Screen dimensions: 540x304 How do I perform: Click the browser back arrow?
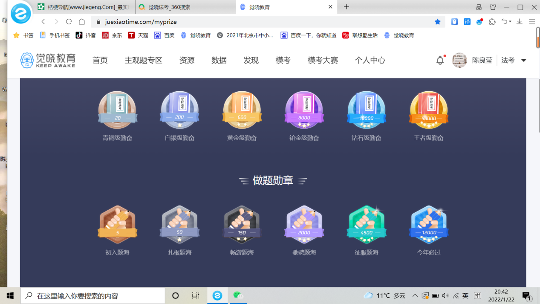pos(43,22)
